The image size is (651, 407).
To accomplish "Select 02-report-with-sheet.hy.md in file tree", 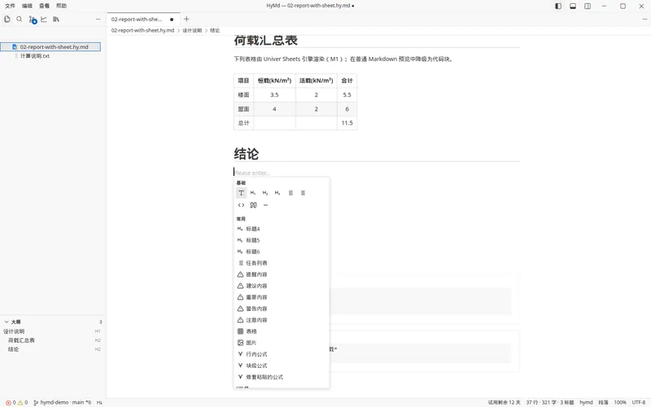I will [50, 47].
